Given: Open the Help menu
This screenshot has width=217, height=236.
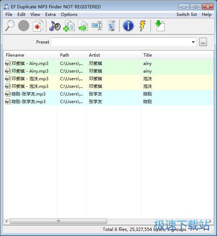Looking at the screenshot, I should coord(207,15).
